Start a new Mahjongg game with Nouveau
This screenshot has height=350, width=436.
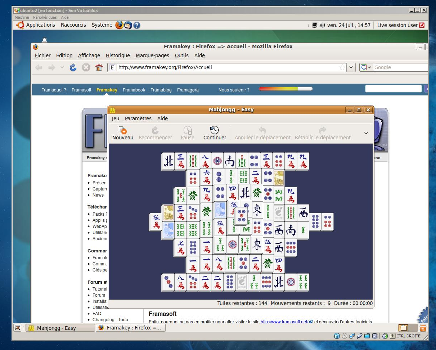123,133
